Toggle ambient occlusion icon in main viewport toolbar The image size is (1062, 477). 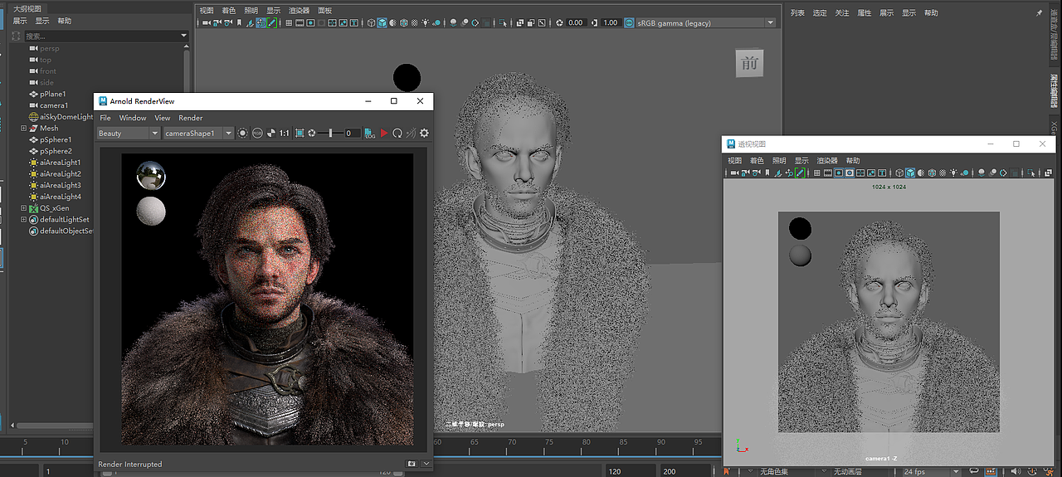coord(454,22)
